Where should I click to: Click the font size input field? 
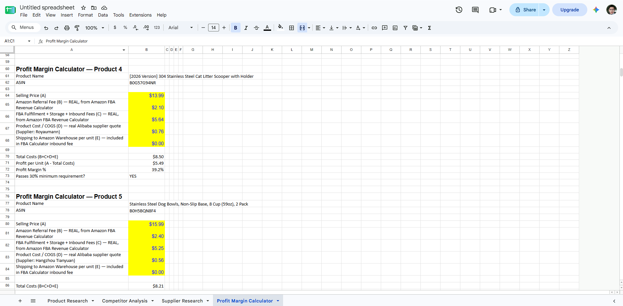tap(214, 28)
